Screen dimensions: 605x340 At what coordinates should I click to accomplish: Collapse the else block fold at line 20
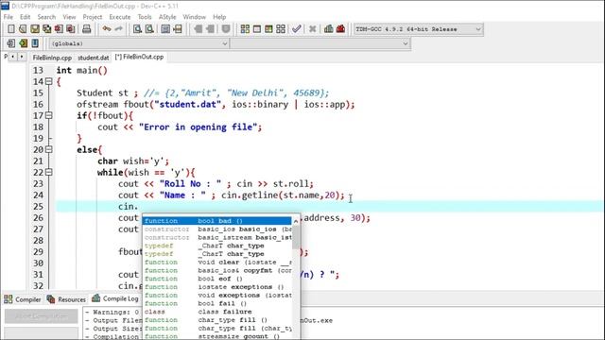coord(48,149)
